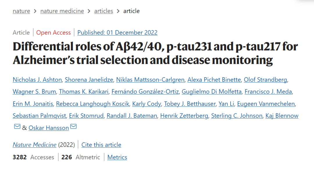Screen dimensions: 314x169
Task: Open author Niklas Mattsson-Carlgren's link
Action: coord(150,80)
